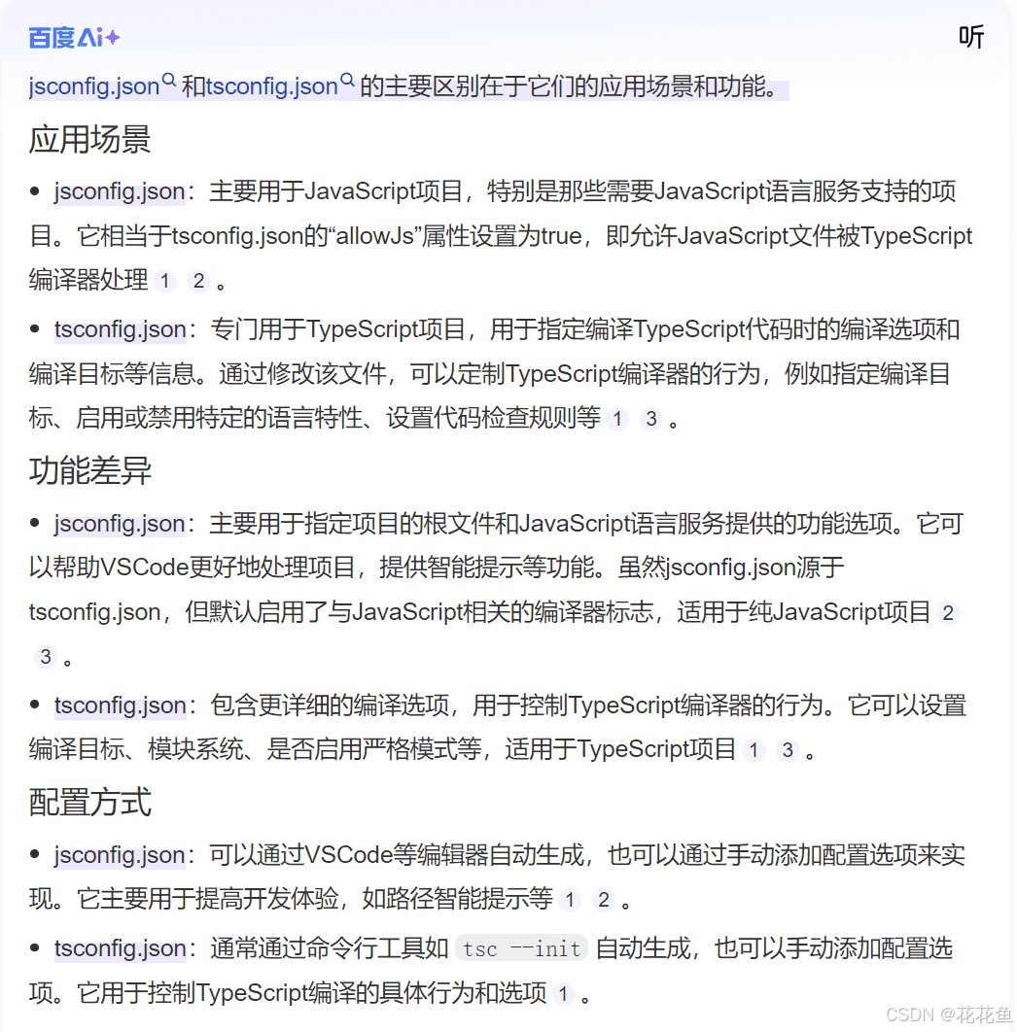Open citation 2 after 如路径智能提示等
Image resolution: width=1017 pixels, height=1032 pixels.
click(604, 900)
